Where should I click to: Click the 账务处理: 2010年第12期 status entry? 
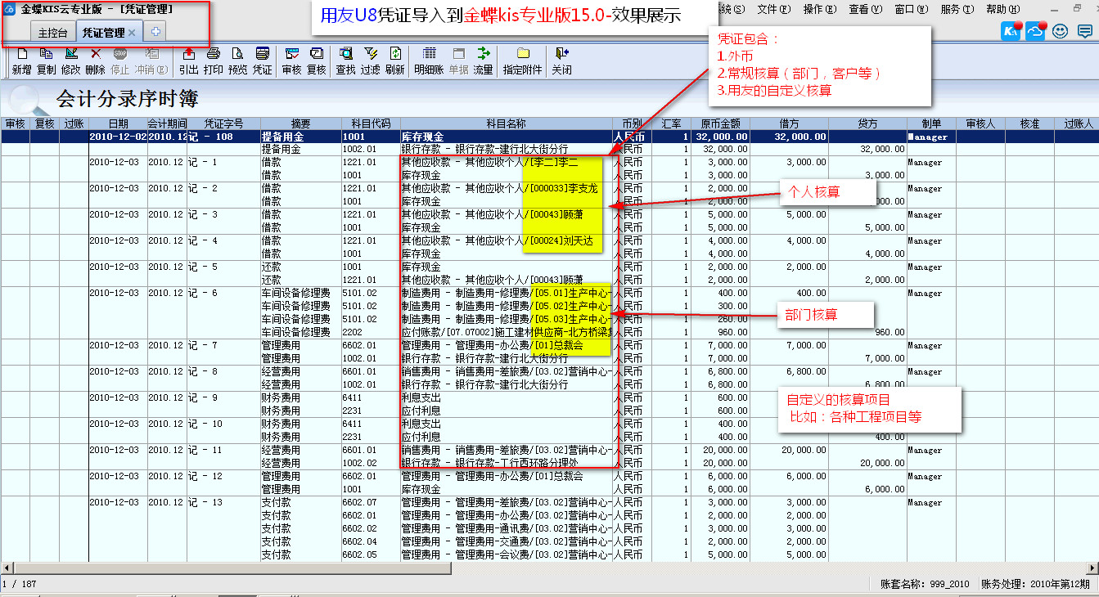click(x=1035, y=584)
